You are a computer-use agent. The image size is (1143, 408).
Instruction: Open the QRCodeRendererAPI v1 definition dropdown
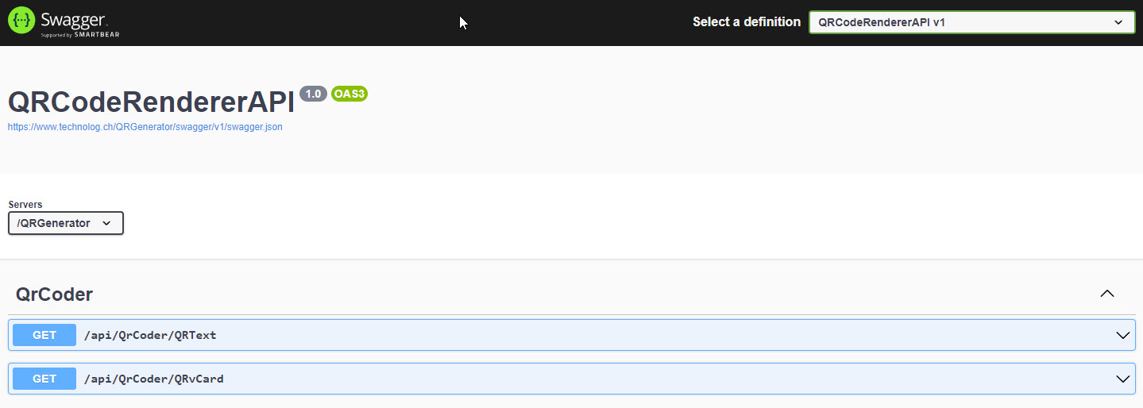(971, 22)
